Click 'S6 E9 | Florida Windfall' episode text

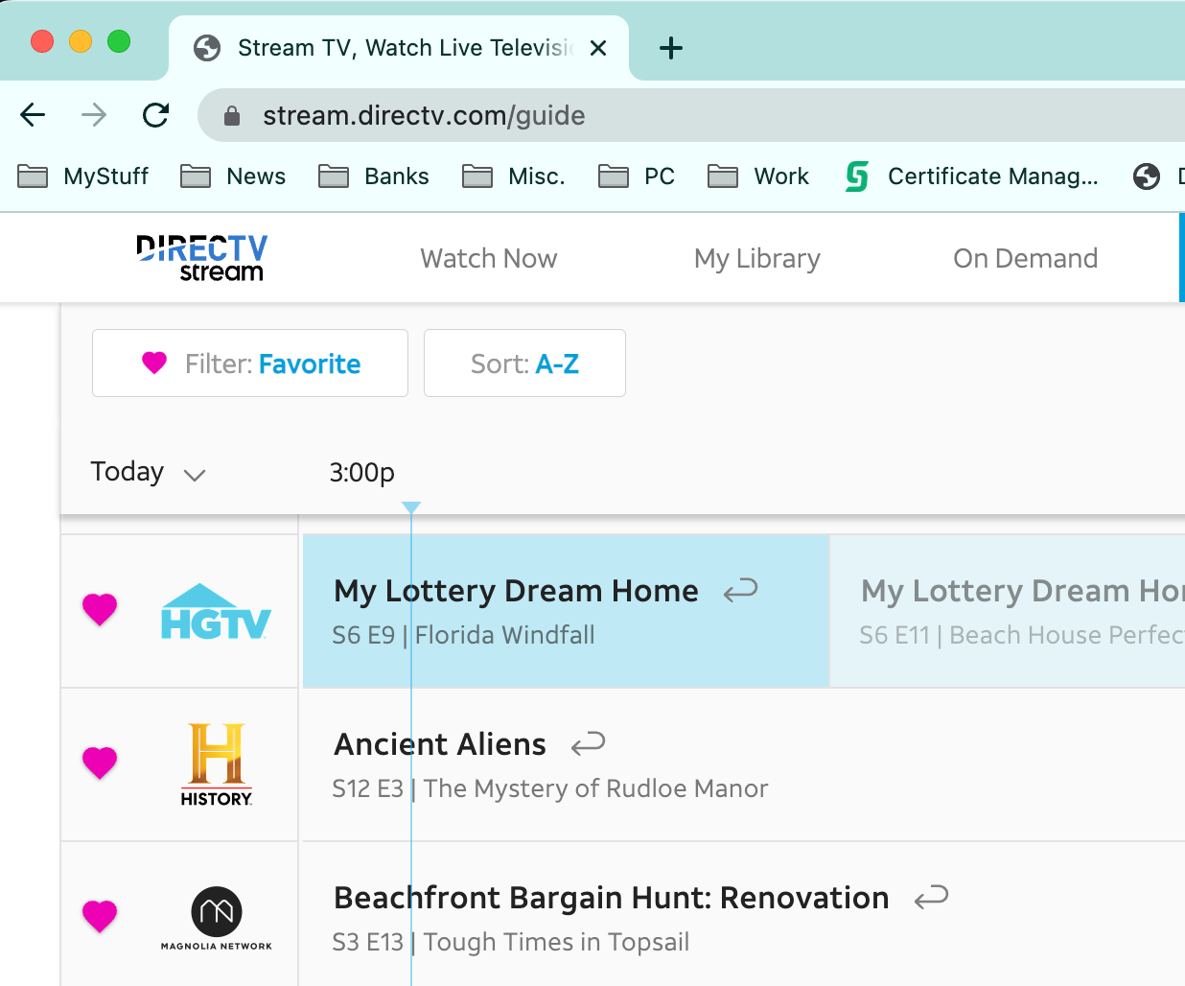click(463, 635)
